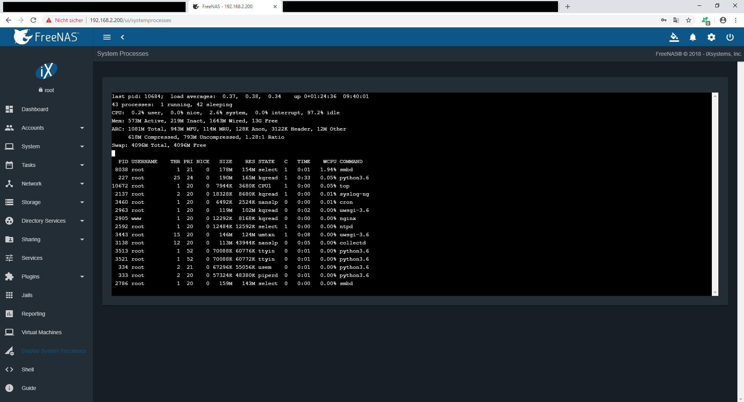Open the Dashboard page

pyautogui.click(x=35, y=109)
